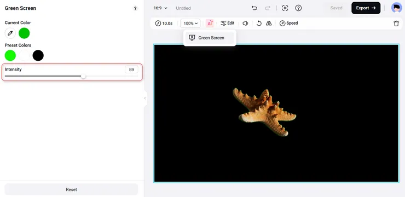Mute the clip with the volume icon
This screenshot has width=405, height=197.
click(245, 23)
